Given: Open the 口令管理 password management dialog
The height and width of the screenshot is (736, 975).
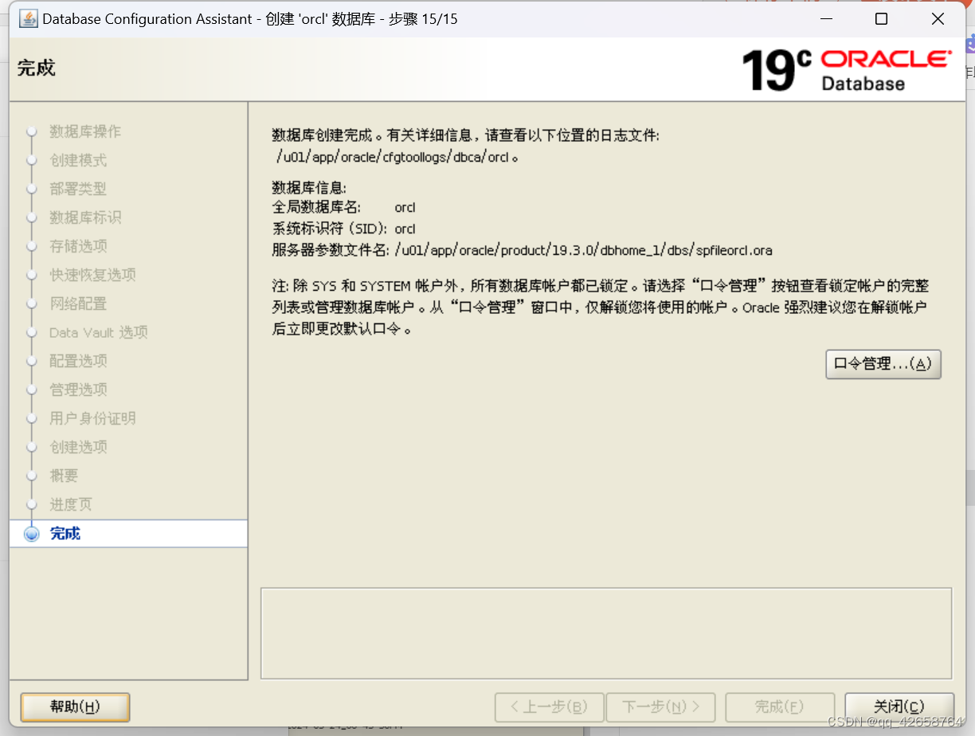Looking at the screenshot, I should (883, 364).
